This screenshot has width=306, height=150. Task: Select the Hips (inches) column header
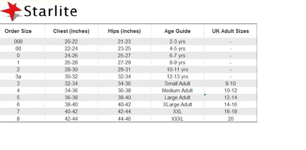point(124,31)
